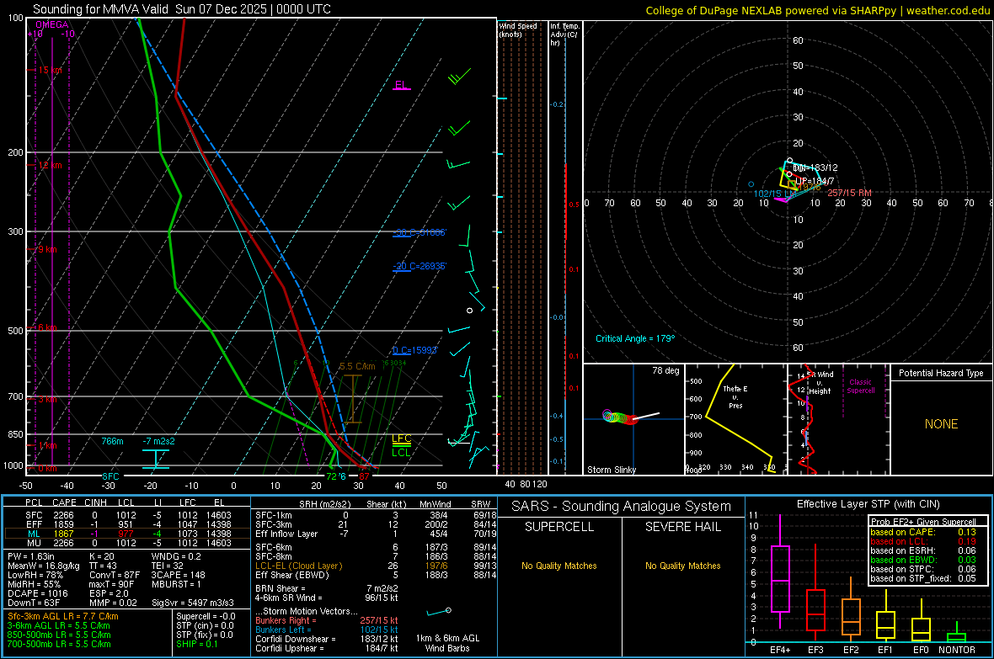Click the 'UP=184/7' hodograph label
This screenshot has width=994, height=659.
click(x=815, y=181)
